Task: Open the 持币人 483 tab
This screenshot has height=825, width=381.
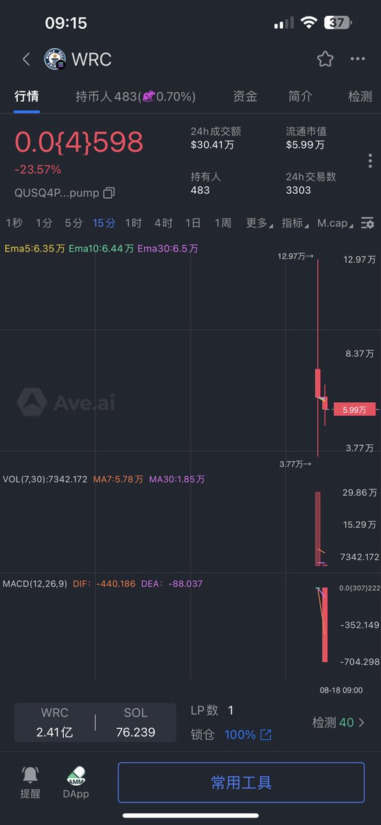Action: point(135,96)
